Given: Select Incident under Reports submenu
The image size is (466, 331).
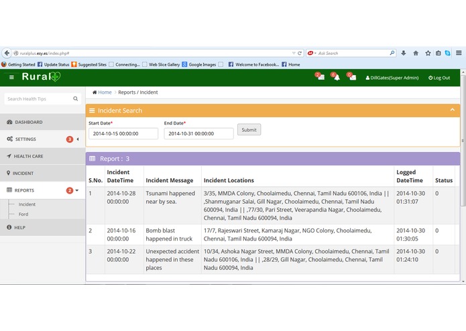Looking at the screenshot, I should (x=27, y=204).
